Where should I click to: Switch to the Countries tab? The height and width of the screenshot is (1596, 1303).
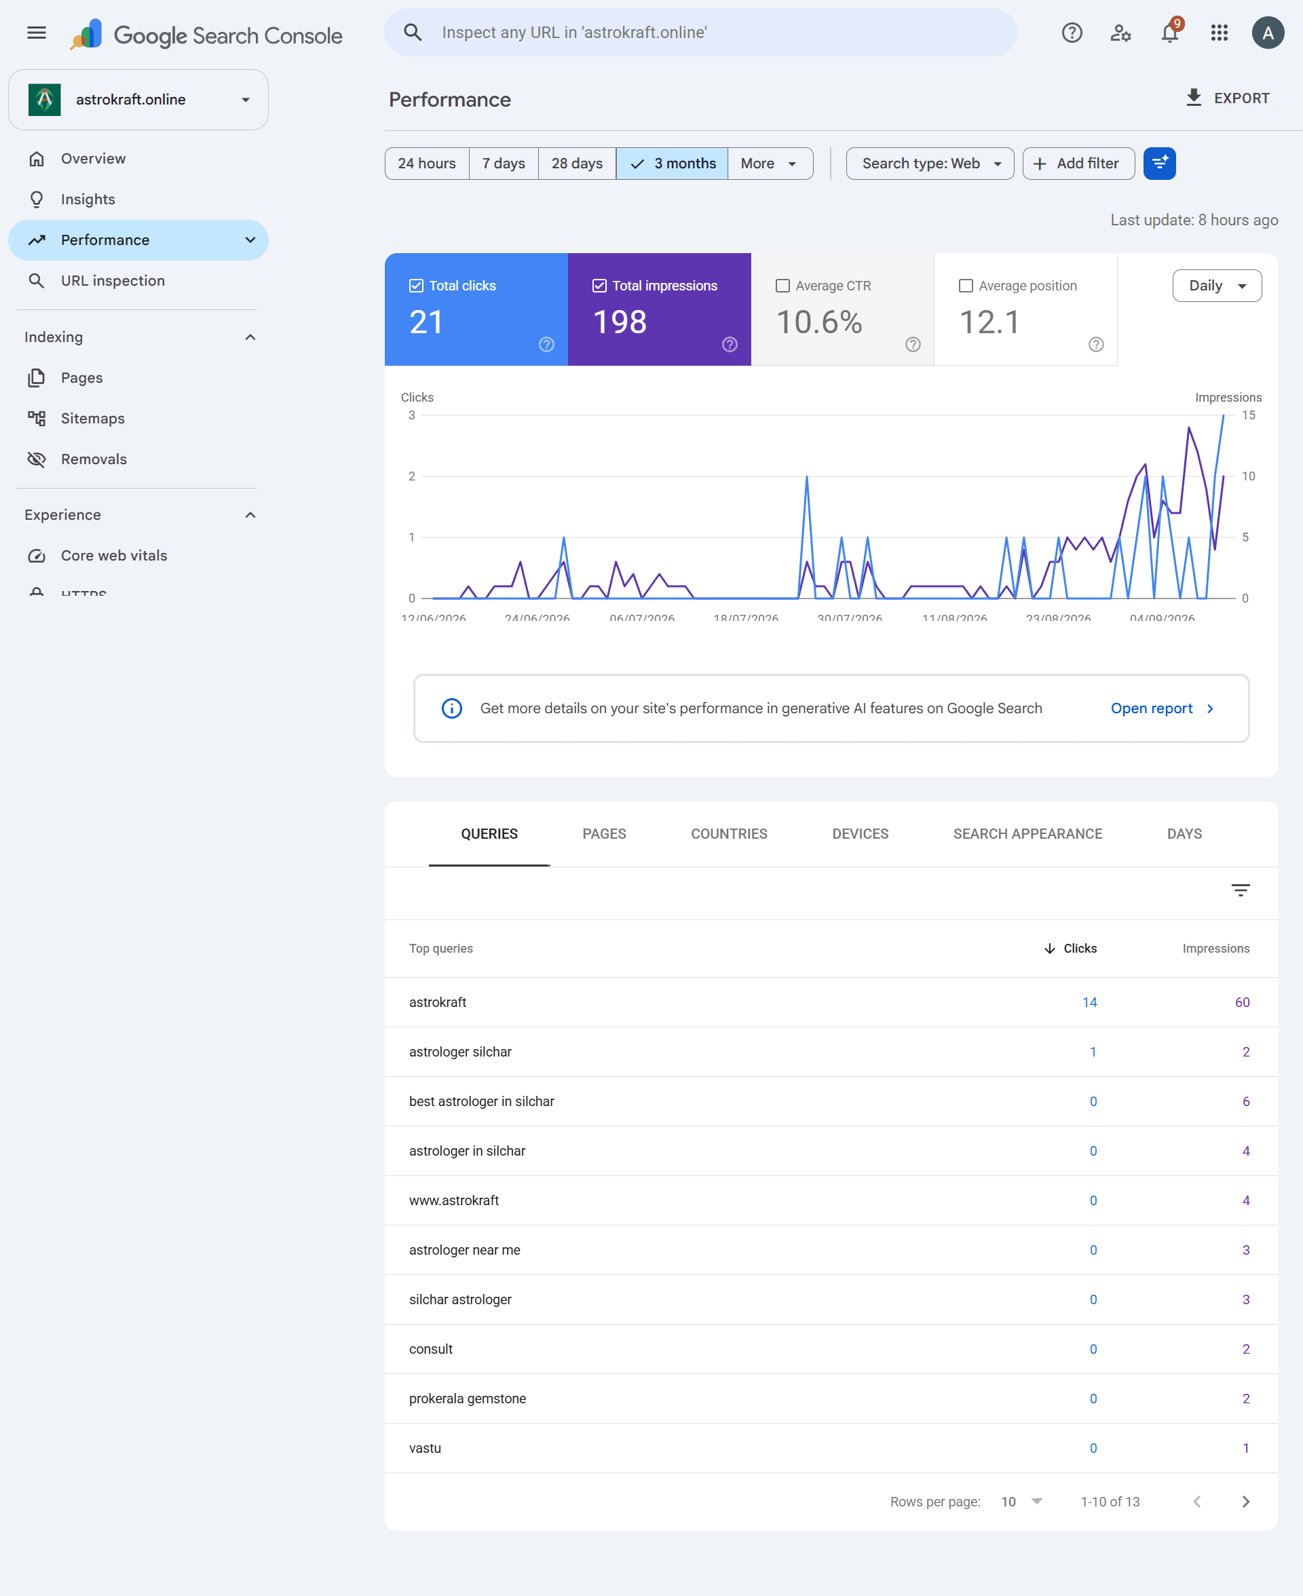click(729, 834)
